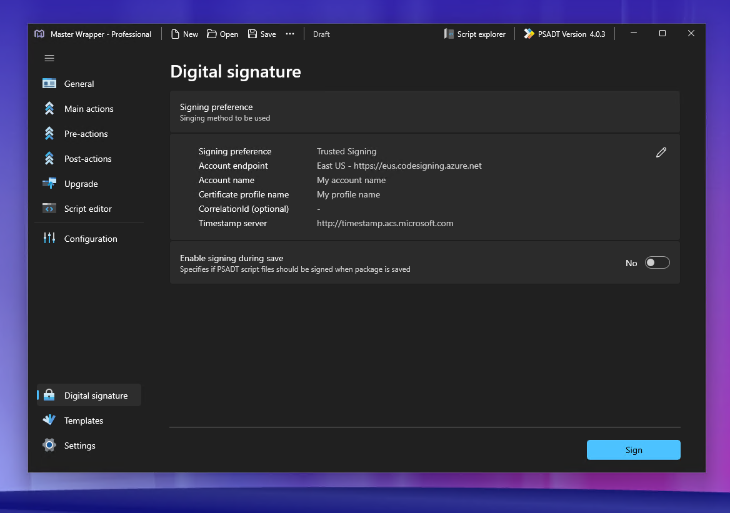Edit signing preference with the pencil icon
This screenshot has height=513, width=730.
click(661, 152)
